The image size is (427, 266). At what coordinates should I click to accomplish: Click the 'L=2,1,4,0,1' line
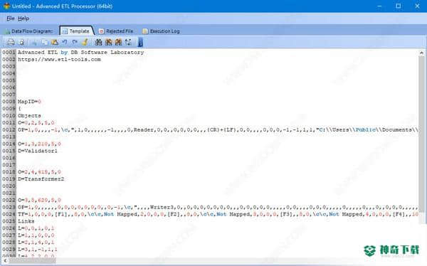click(36, 243)
